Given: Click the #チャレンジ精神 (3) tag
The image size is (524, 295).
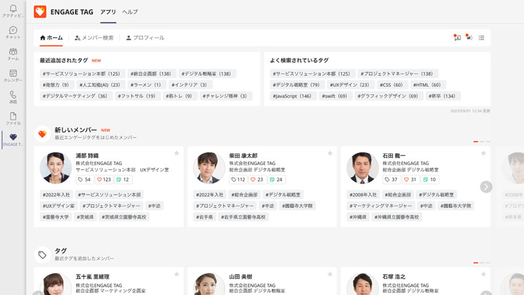Looking at the screenshot, I should (225, 96).
